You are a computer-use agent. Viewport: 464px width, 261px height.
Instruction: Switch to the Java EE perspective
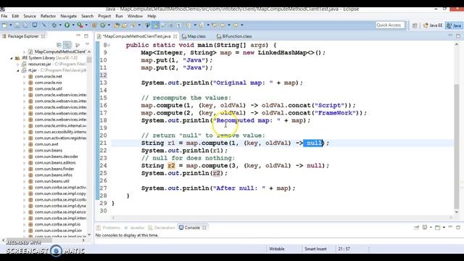pos(432,25)
